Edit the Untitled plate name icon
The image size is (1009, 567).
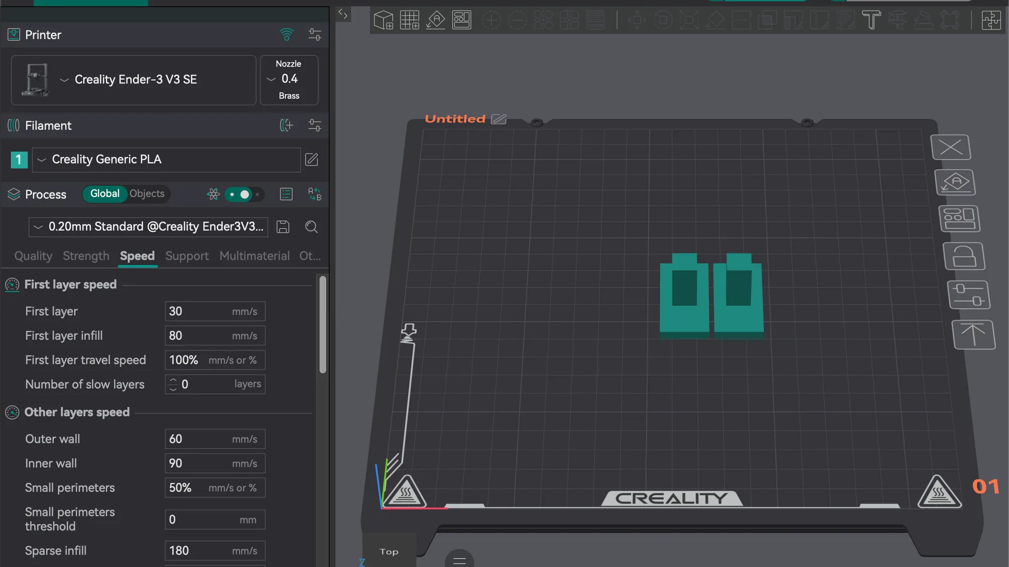tap(499, 119)
